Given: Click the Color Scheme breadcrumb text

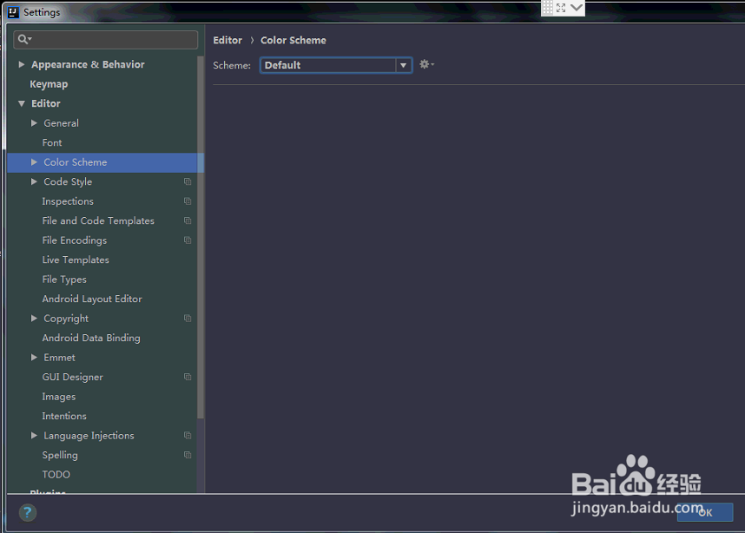Looking at the screenshot, I should [293, 41].
